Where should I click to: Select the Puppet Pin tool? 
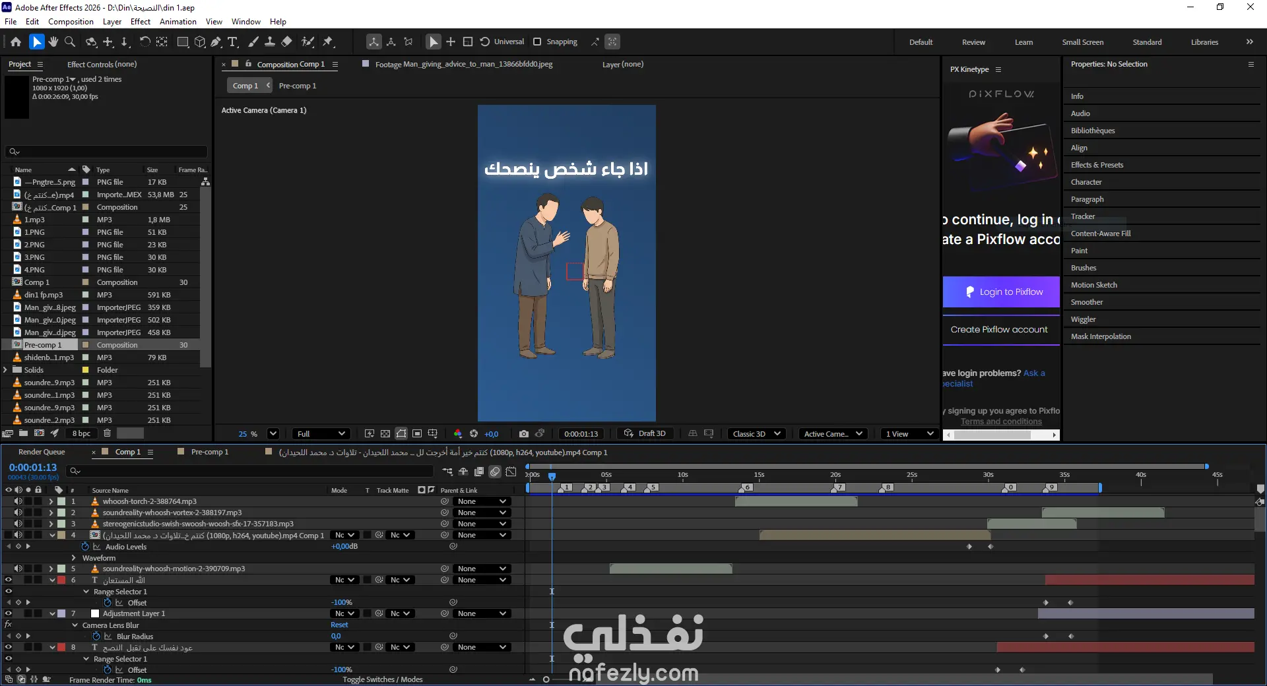click(x=328, y=42)
